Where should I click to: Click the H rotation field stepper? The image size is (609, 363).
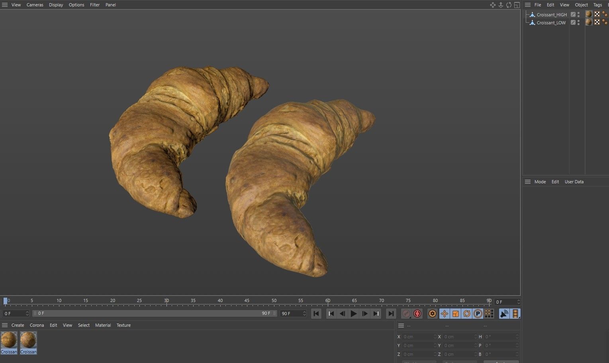[x=518, y=337]
